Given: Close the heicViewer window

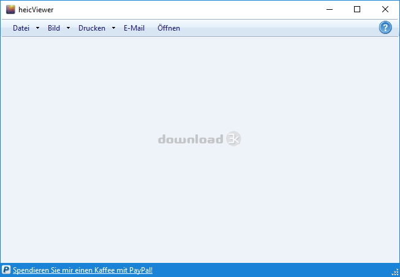Looking at the screenshot, I should 385,9.
